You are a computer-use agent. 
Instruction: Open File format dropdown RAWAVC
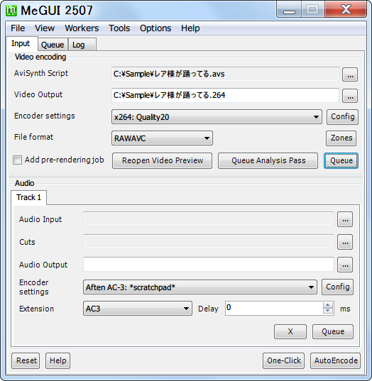(x=162, y=138)
